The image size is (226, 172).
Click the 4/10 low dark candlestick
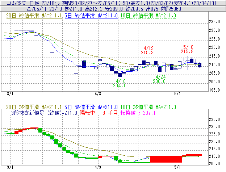point(120,75)
